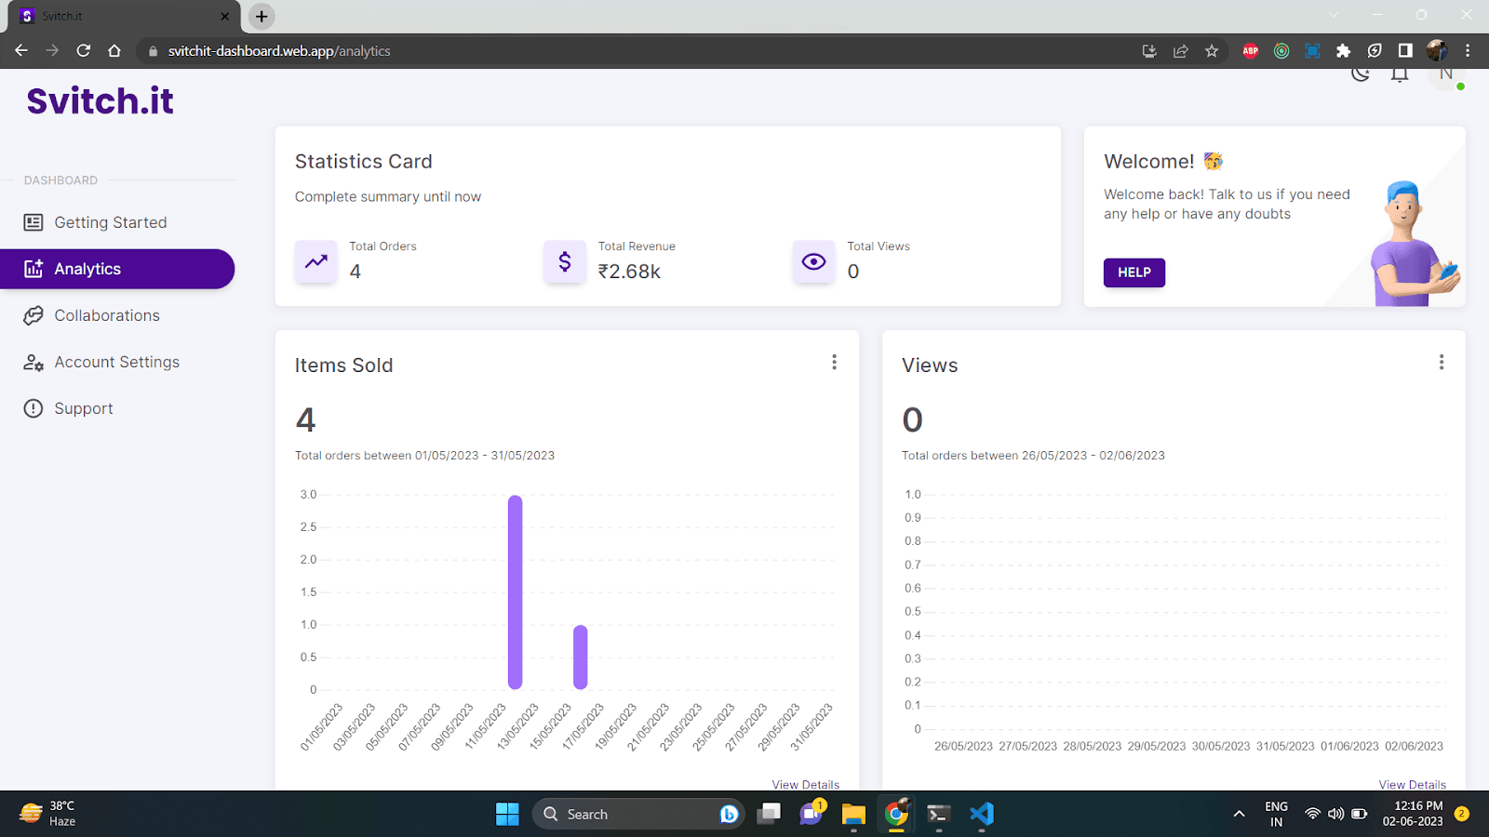Click the Support alert-circle icon
Image resolution: width=1489 pixels, height=837 pixels.
(x=34, y=408)
